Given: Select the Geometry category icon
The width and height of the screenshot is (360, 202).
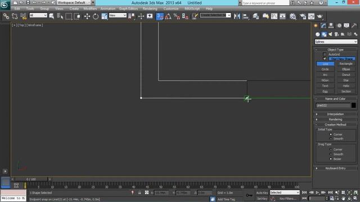Looking at the screenshot, I should [x=317, y=34].
